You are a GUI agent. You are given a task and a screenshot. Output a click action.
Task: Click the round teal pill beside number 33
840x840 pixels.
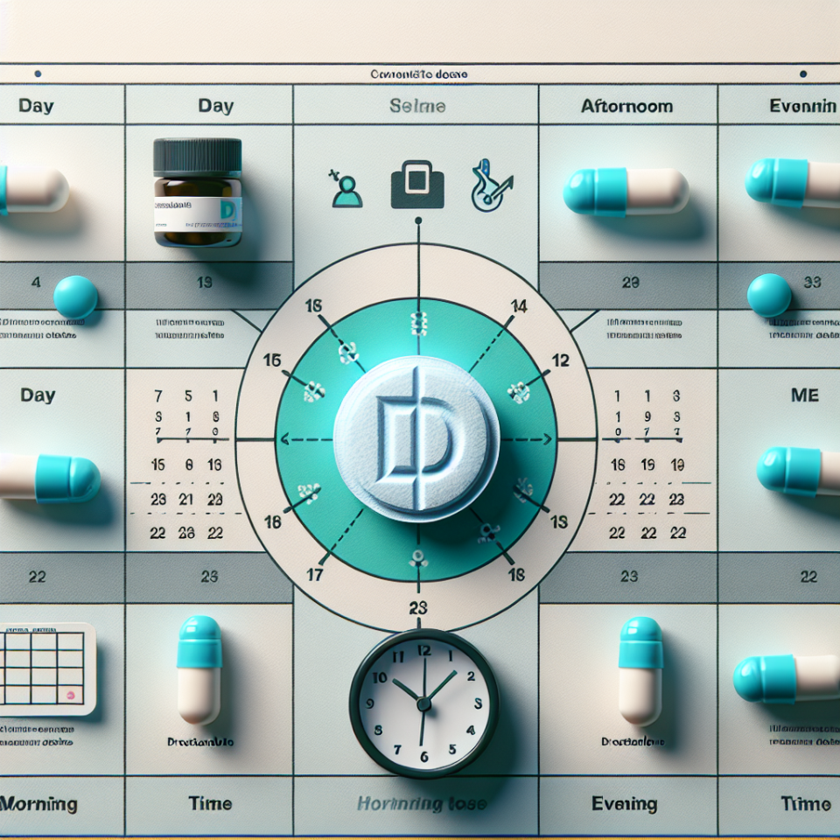(x=769, y=295)
